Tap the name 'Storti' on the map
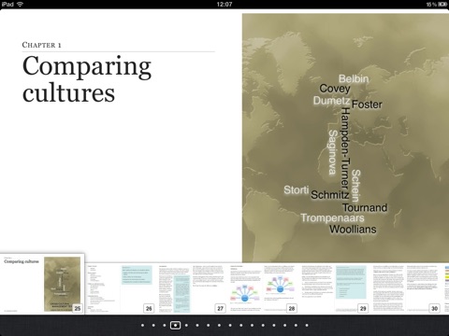This screenshot has width=449, height=336. (x=297, y=189)
